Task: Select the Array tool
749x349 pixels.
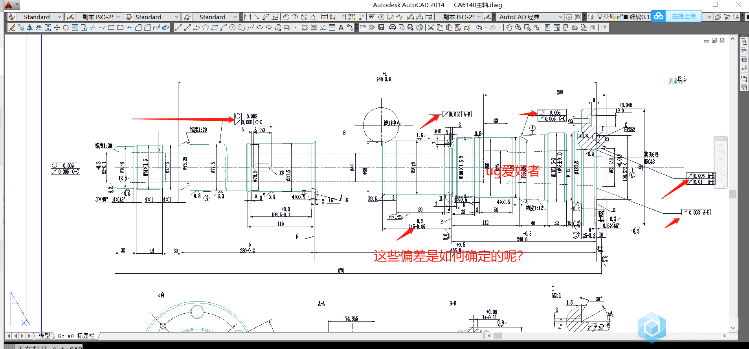Action: (48, 27)
